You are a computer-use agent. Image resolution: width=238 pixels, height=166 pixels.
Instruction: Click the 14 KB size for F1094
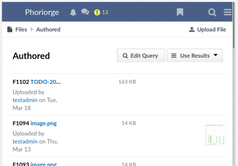coord(129,123)
